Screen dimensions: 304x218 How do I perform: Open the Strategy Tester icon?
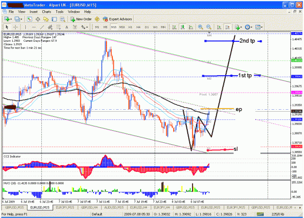[x=62, y=19]
